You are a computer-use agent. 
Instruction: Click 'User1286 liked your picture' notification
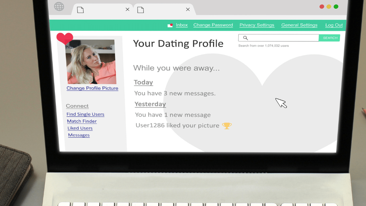click(x=178, y=126)
